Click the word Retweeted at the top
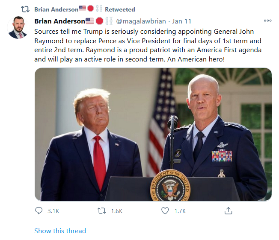Viewport: 279px width, 240px height. pyautogui.click(x=120, y=9)
